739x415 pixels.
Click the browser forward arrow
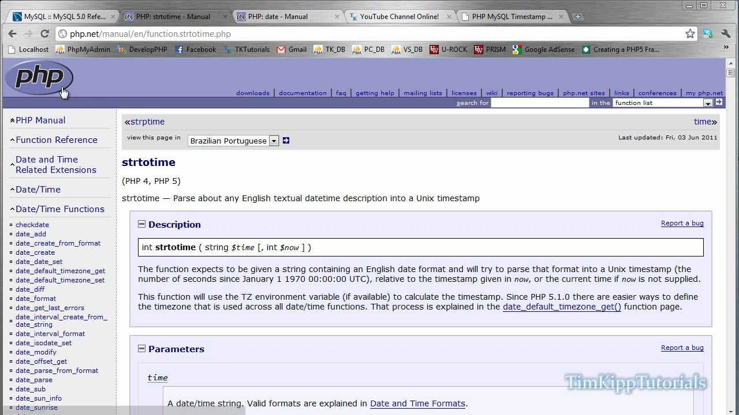point(28,34)
